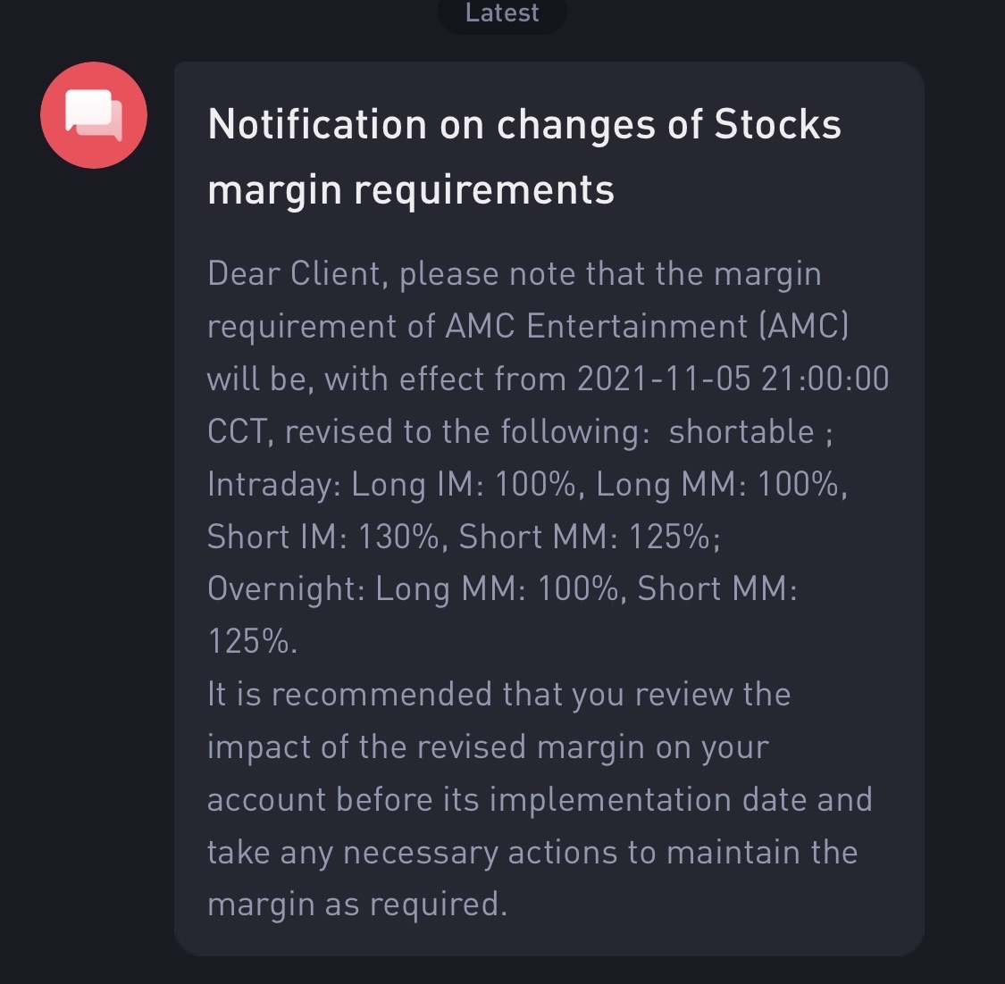Click the intraday "Short MM: 125%;" value
Screen dimensions: 1005x984
pos(589,537)
